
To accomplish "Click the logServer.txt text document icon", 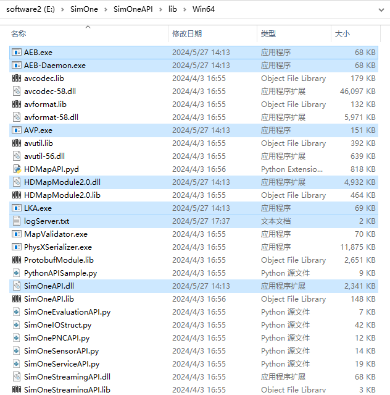I will [x=17, y=221].
